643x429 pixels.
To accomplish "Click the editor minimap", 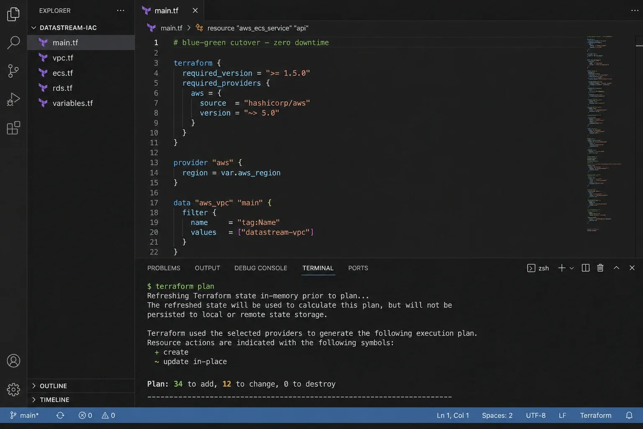I will tap(604, 133).
